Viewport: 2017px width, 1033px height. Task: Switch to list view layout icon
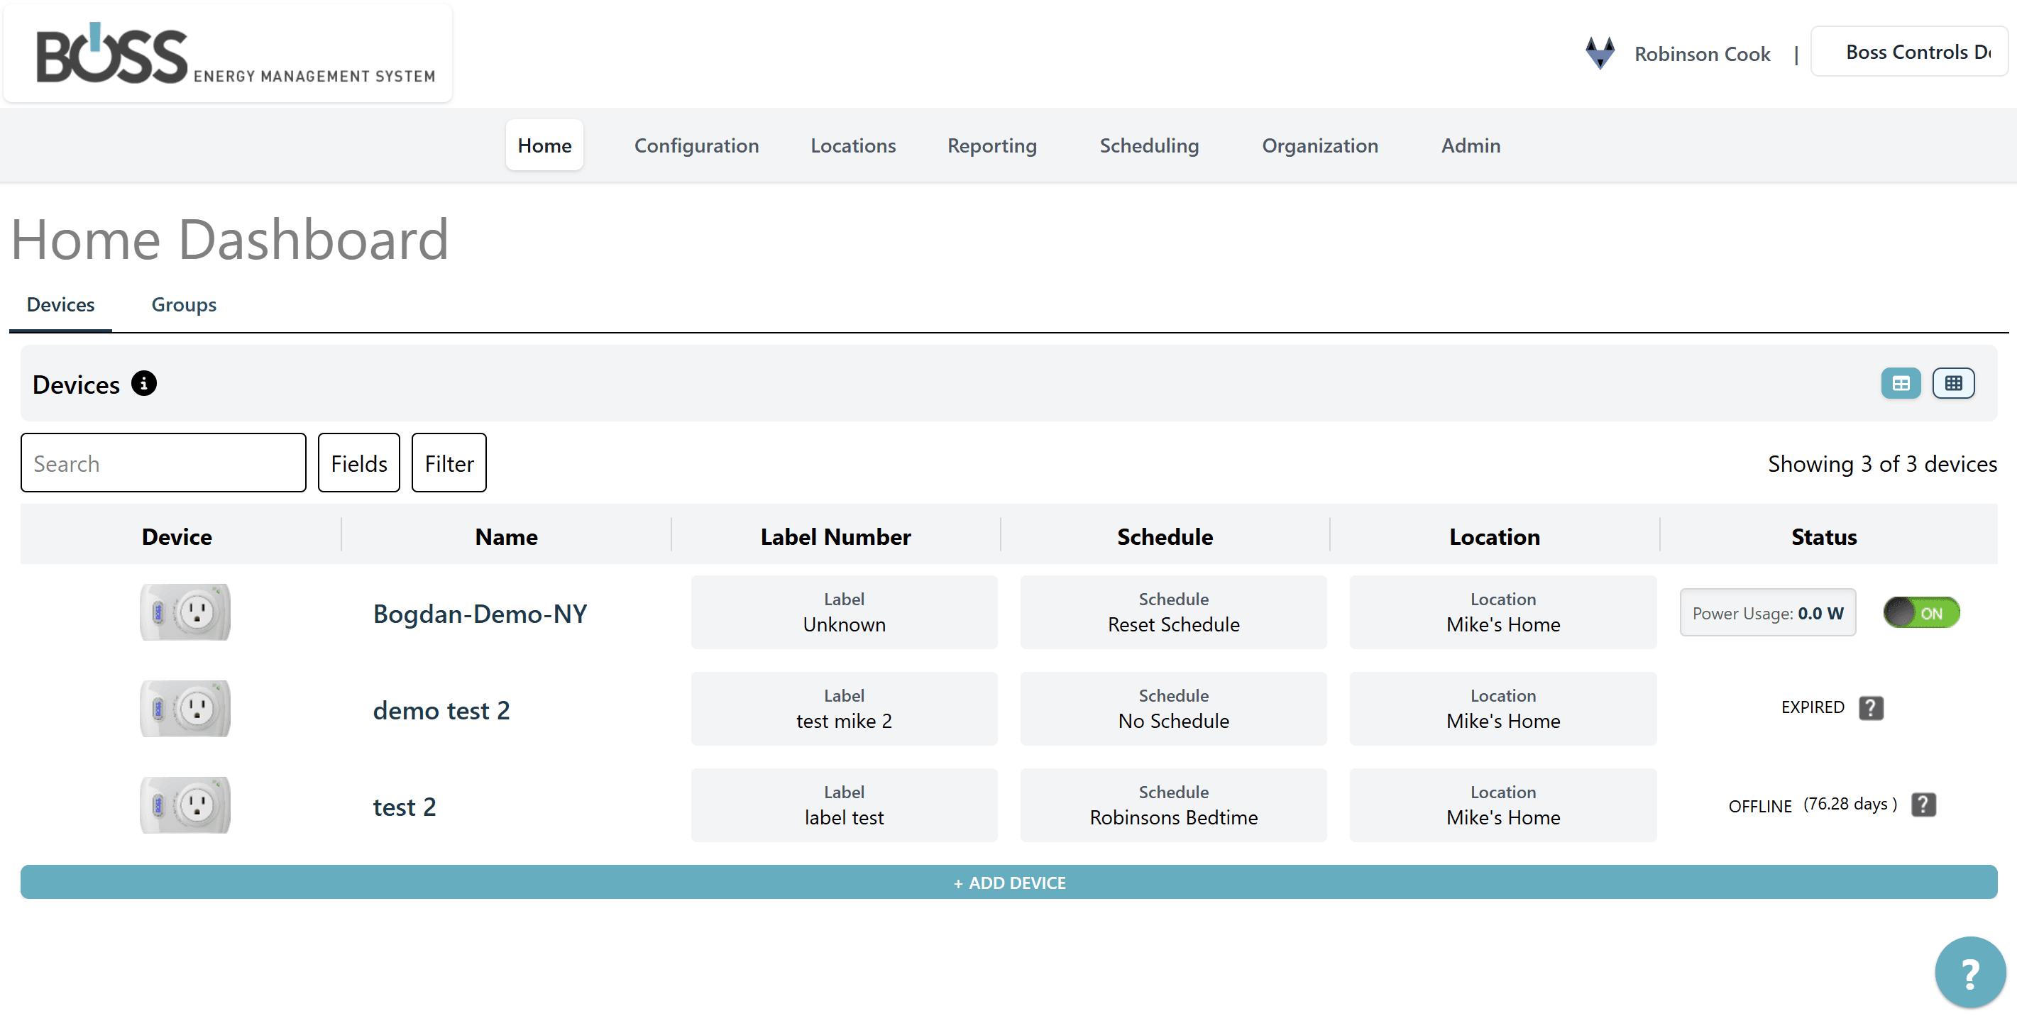click(1901, 382)
